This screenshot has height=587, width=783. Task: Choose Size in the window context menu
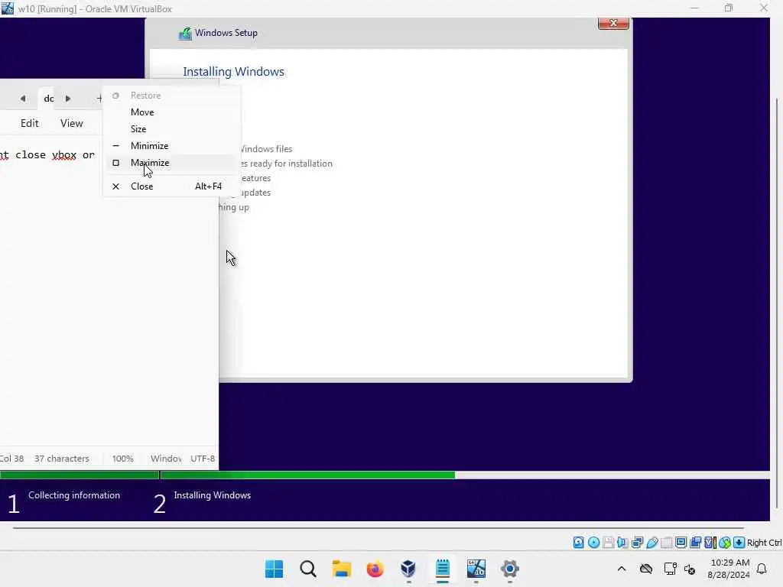point(138,128)
